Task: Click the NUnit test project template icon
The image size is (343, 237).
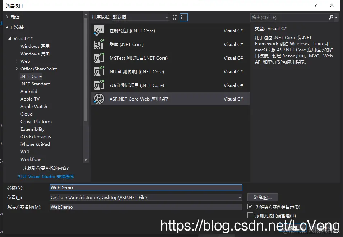Action: [x=99, y=71]
